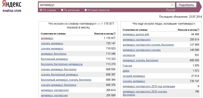Image resolution: width=203 pixels, height=98 pixels.
Task: Select the 'История запросов' radio button
Action: pyautogui.click(x=86, y=10)
